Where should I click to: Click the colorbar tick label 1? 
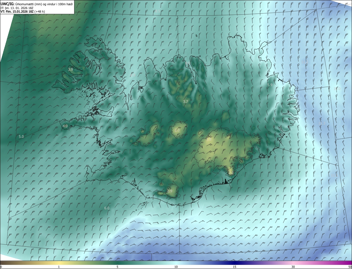[x=59, y=267]
